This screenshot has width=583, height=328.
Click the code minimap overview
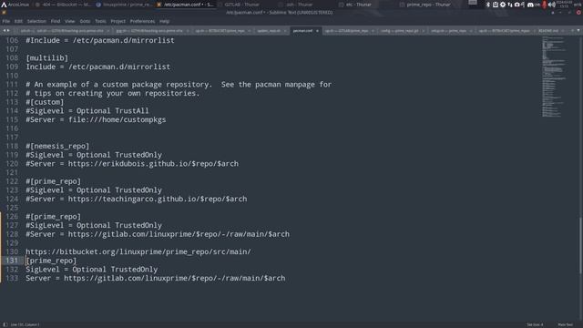coord(555,77)
